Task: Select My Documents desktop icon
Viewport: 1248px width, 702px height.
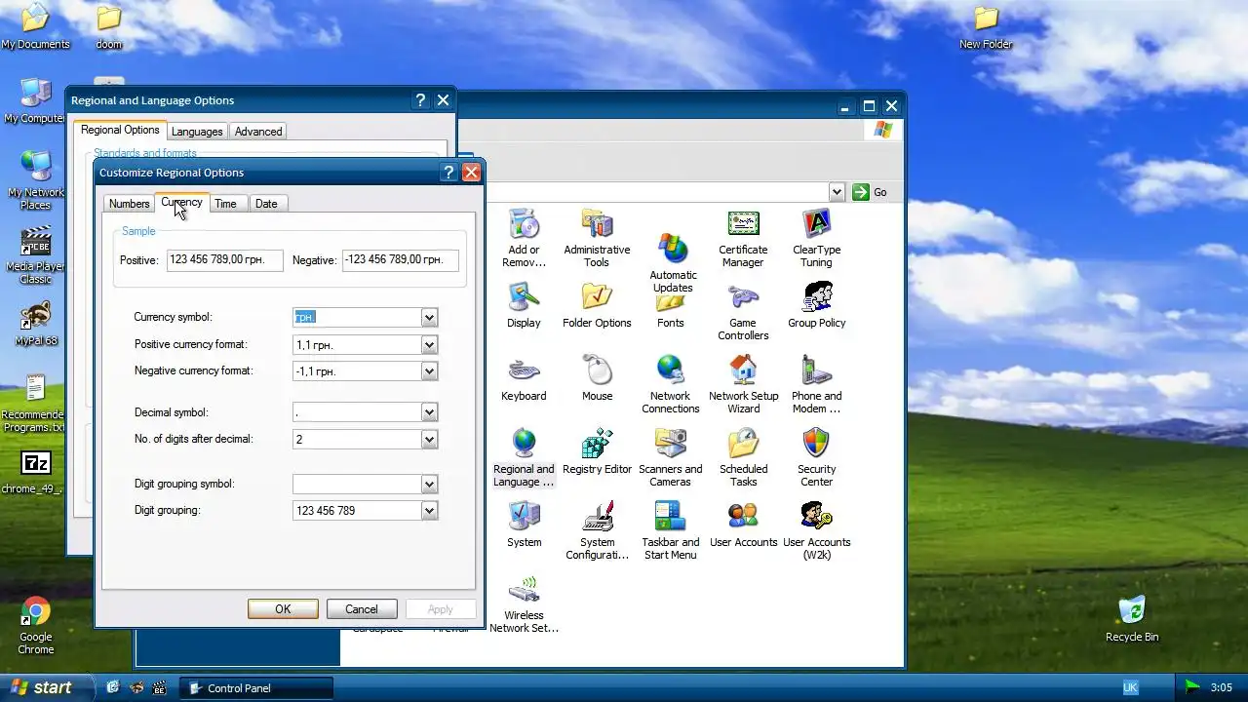Action: (x=36, y=26)
